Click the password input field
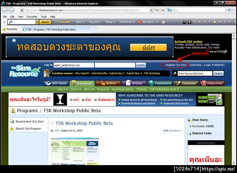The image size is (237, 173). tap(115, 65)
